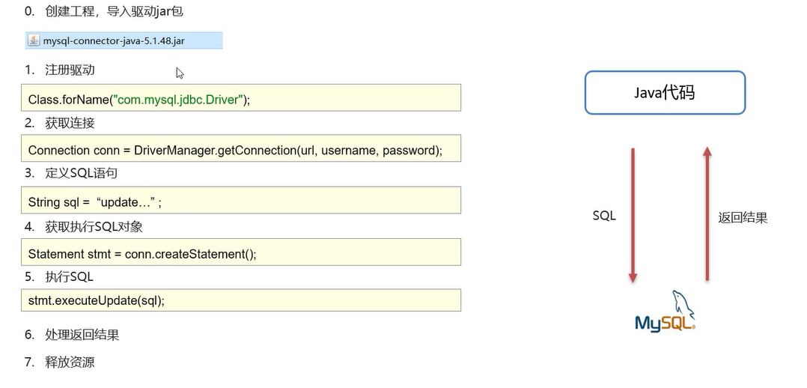Click the downward red SQL arrow
This screenshot has width=807, height=388.
click(x=633, y=216)
